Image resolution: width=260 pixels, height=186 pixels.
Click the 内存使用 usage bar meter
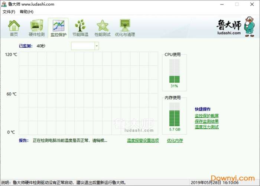click(175, 114)
